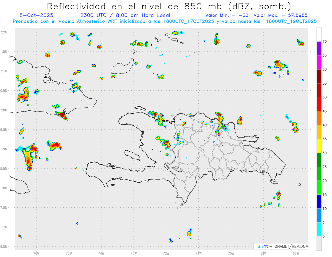This screenshot has height=257, width=332.
Task: Select the initialization time "1800UTC_17OCT2025"
Action: [189, 21]
